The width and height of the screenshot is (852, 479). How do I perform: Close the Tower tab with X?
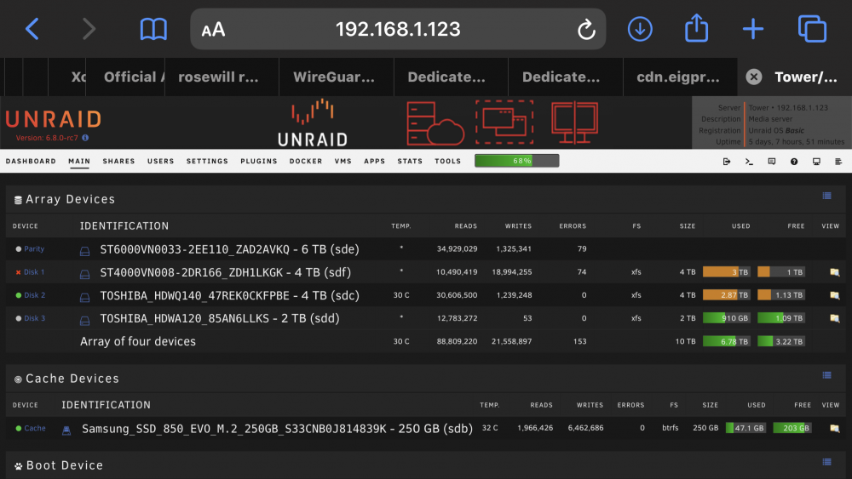pos(754,77)
